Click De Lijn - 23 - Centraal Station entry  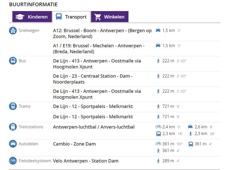(93, 79)
